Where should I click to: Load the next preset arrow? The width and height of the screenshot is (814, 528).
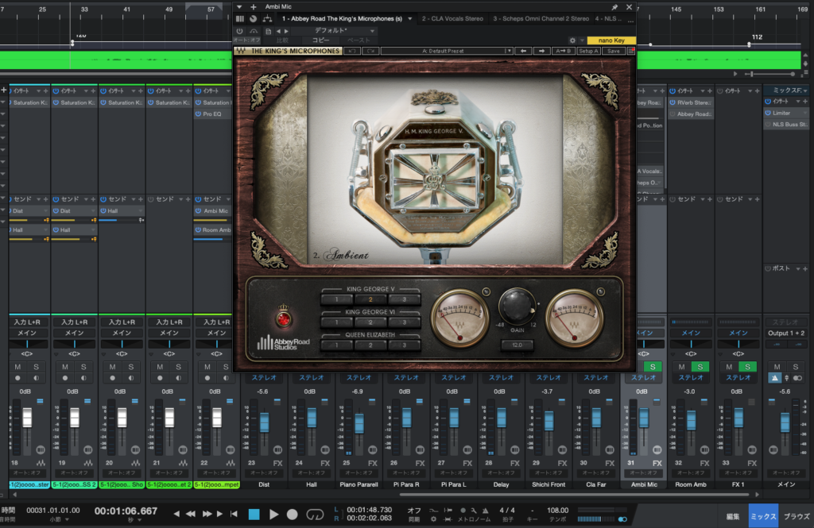point(286,31)
